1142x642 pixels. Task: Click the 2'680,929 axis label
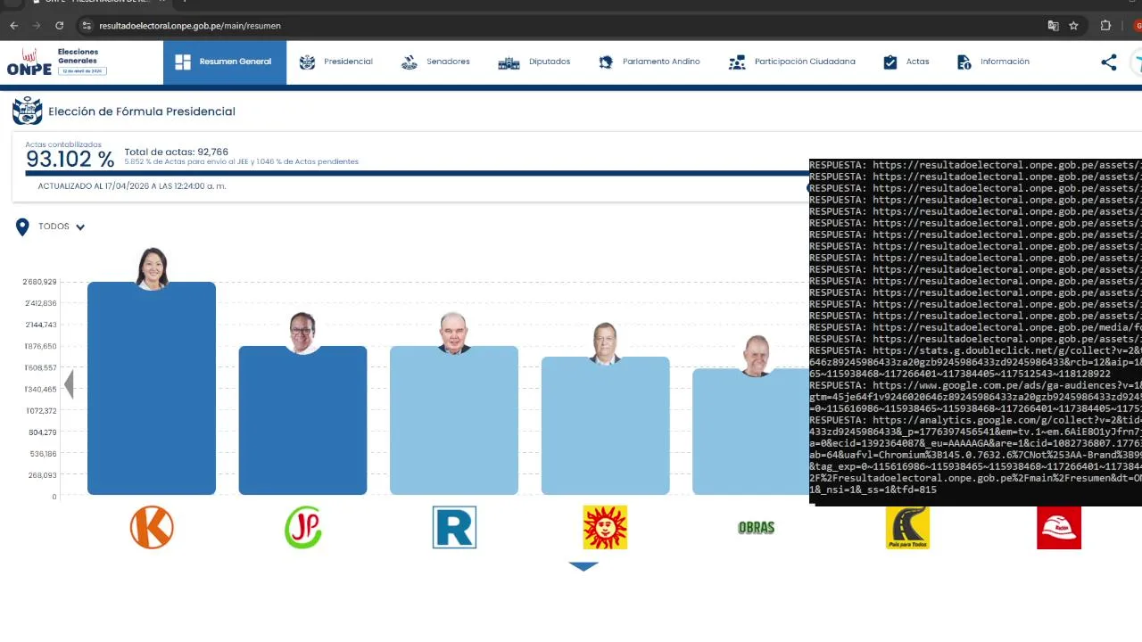(x=39, y=282)
